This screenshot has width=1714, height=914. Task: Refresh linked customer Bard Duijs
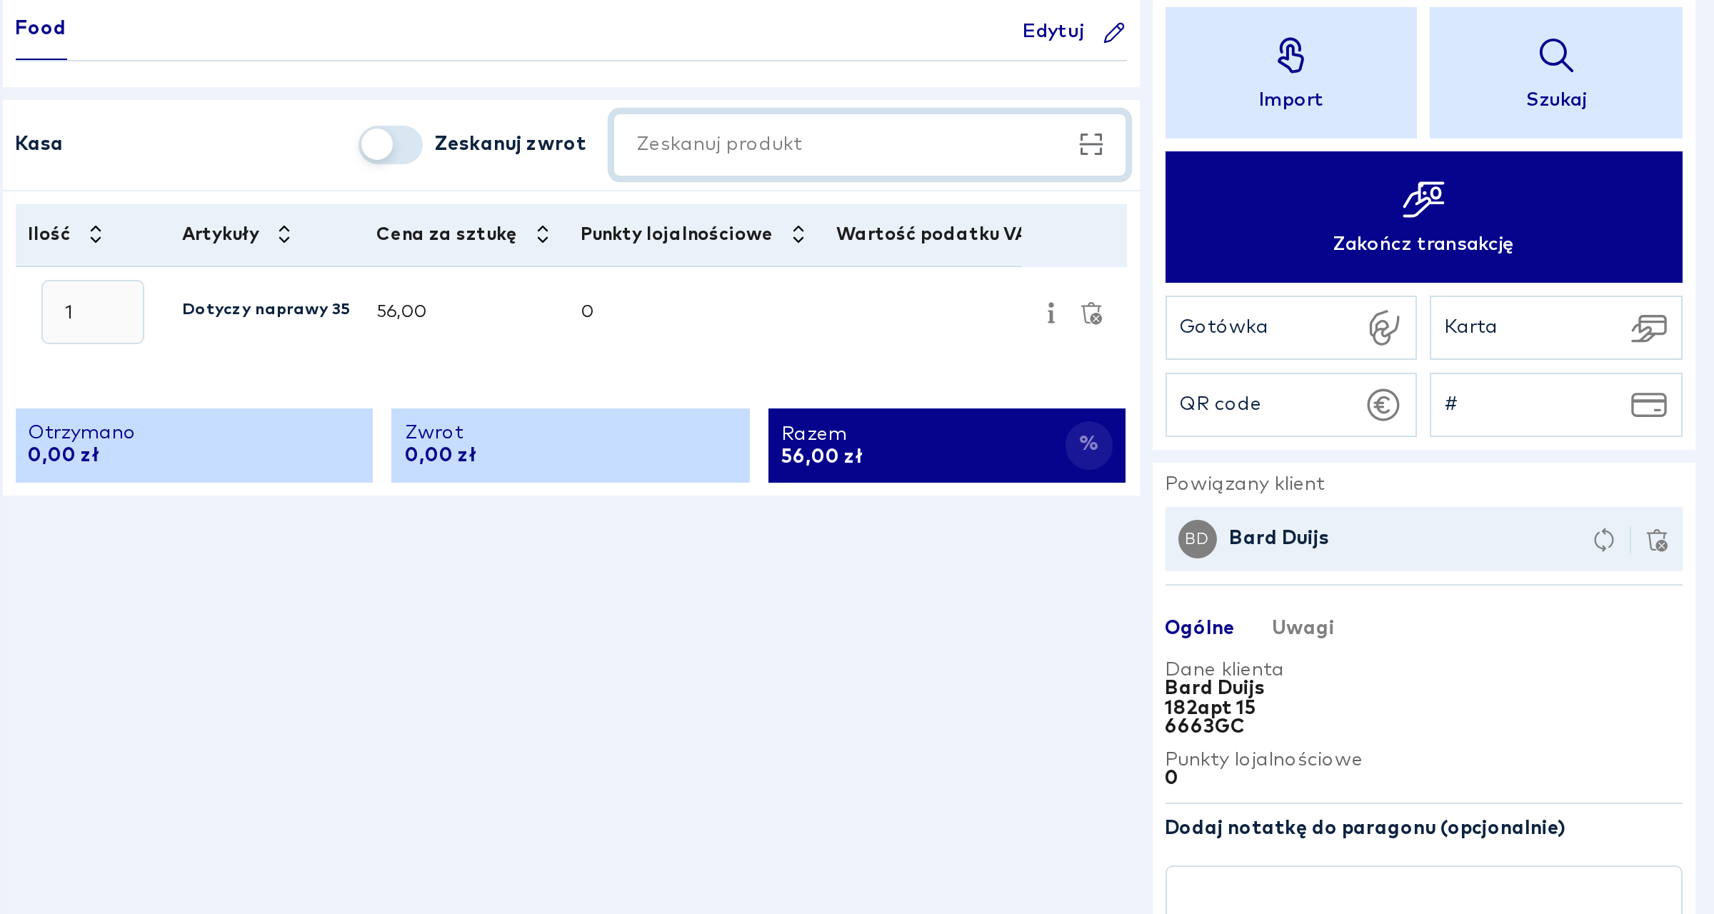coord(1604,540)
